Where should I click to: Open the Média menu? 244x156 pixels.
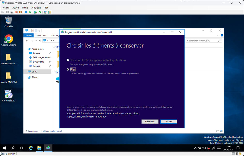coord(25,8)
